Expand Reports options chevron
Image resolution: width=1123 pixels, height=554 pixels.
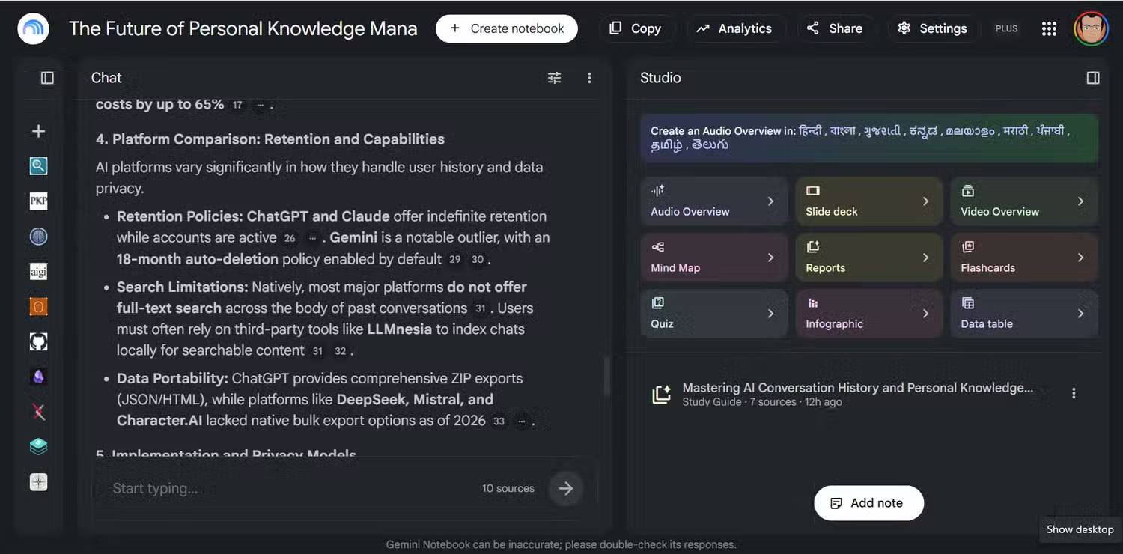click(x=925, y=258)
